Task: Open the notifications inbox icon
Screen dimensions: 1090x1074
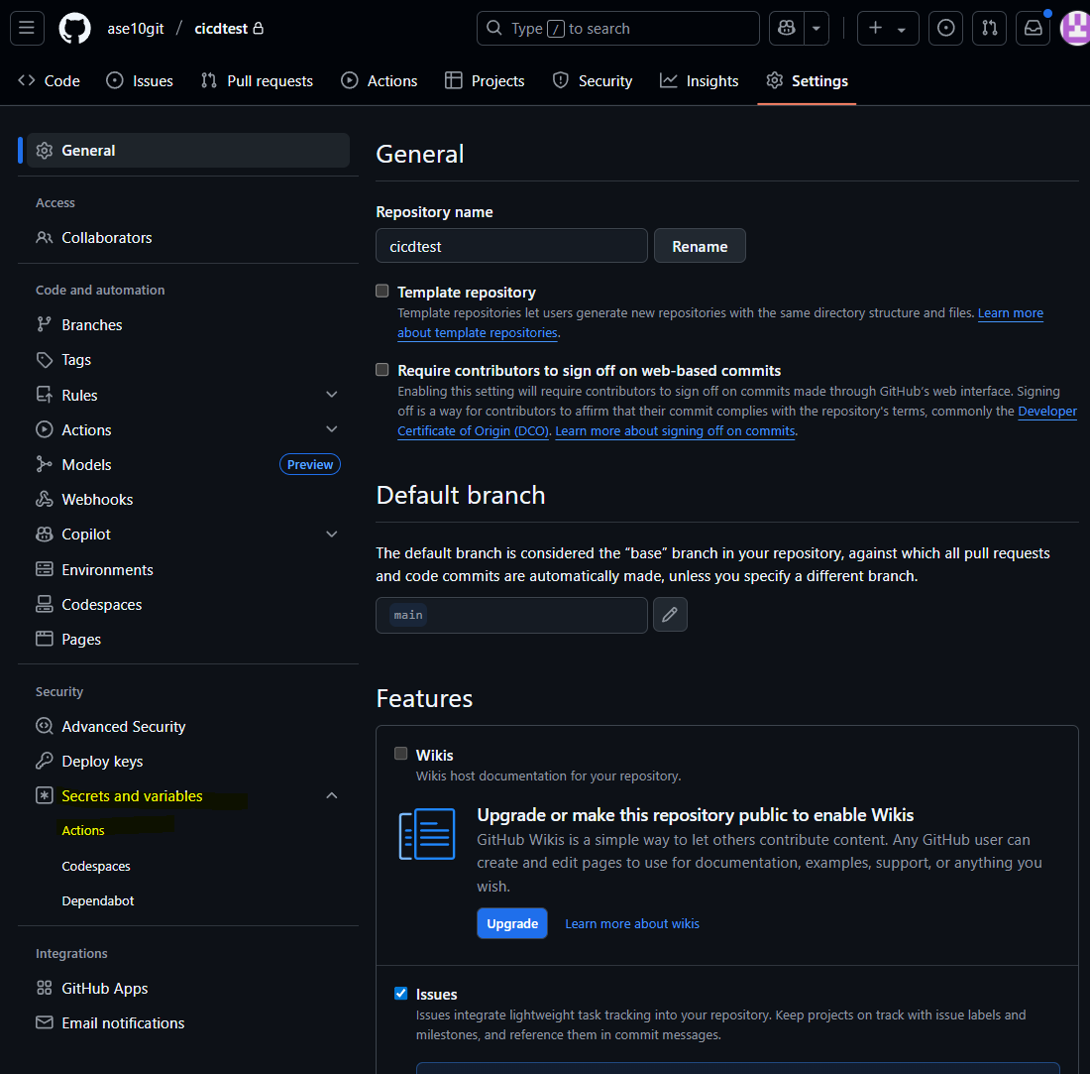Action: point(1033,28)
